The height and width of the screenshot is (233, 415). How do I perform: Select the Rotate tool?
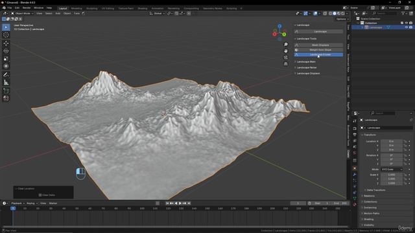(6, 51)
